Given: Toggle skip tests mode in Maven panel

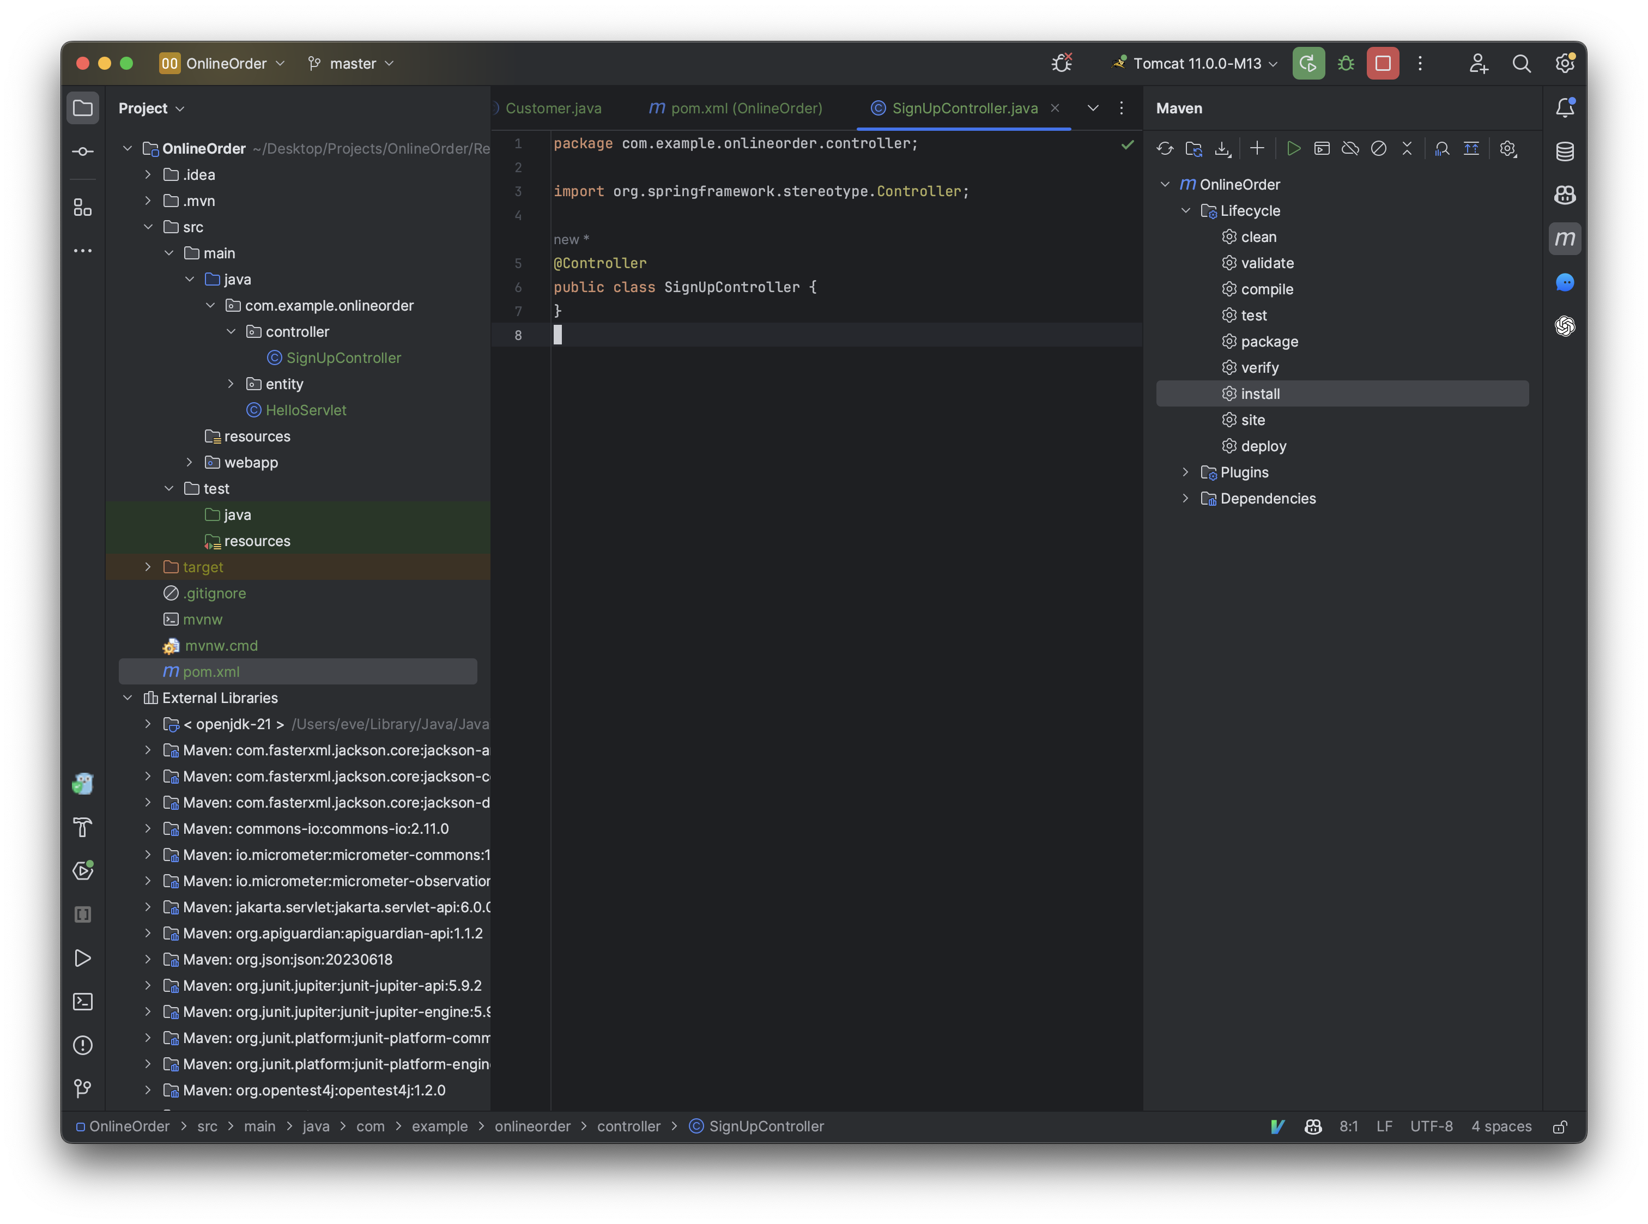Looking at the screenshot, I should [x=1379, y=148].
